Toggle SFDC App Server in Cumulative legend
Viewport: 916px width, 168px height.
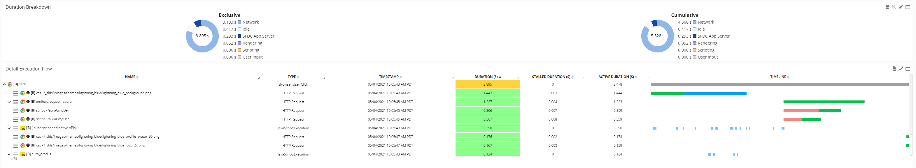[713, 36]
